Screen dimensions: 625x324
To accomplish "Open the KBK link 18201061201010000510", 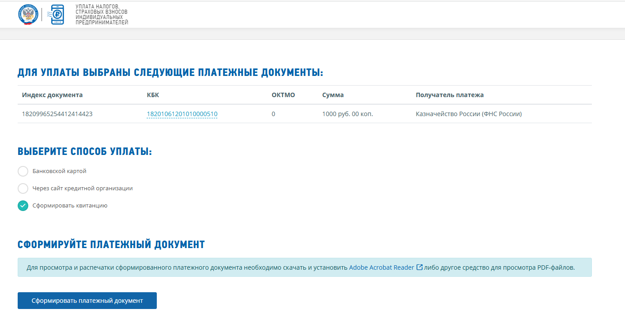I will pos(182,113).
